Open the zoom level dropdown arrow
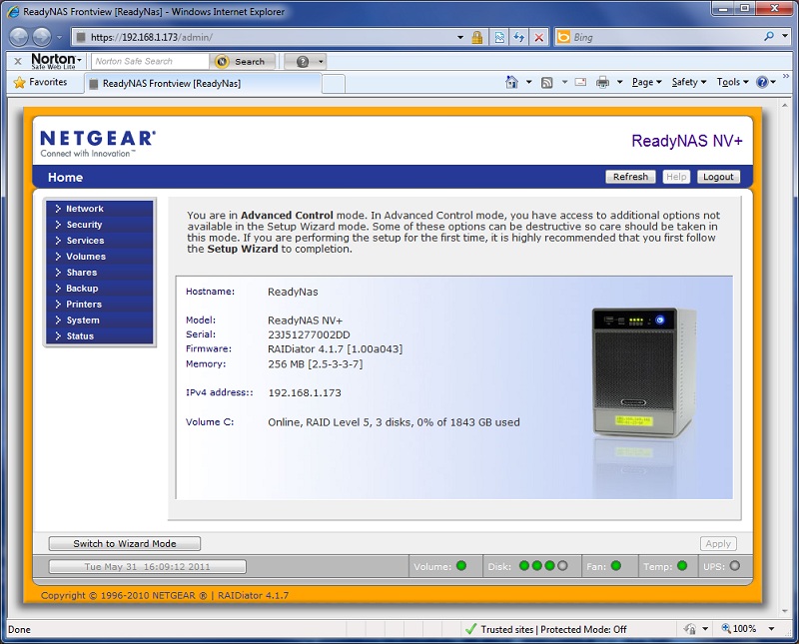Image resolution: width=799 pixels, height=644 pixels. (771, 629)
